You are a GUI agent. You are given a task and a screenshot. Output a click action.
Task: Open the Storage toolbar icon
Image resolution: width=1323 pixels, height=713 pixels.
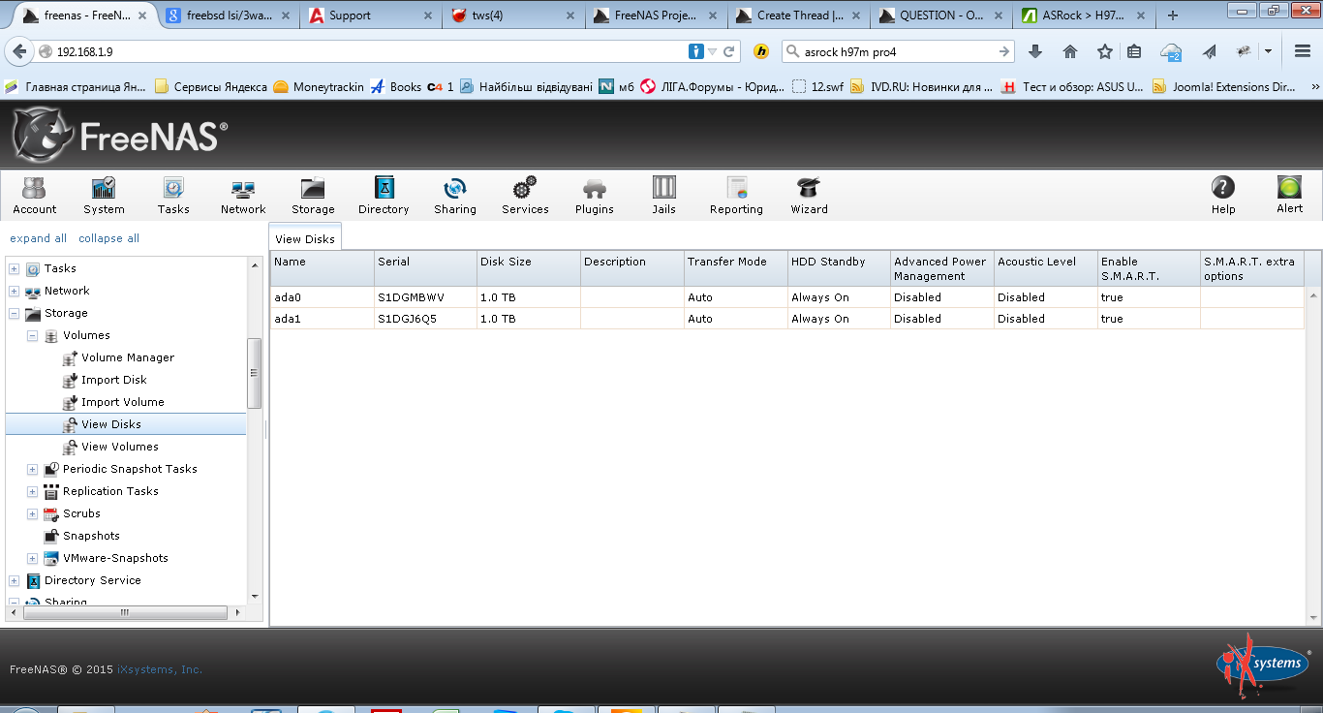click(313, 195)
